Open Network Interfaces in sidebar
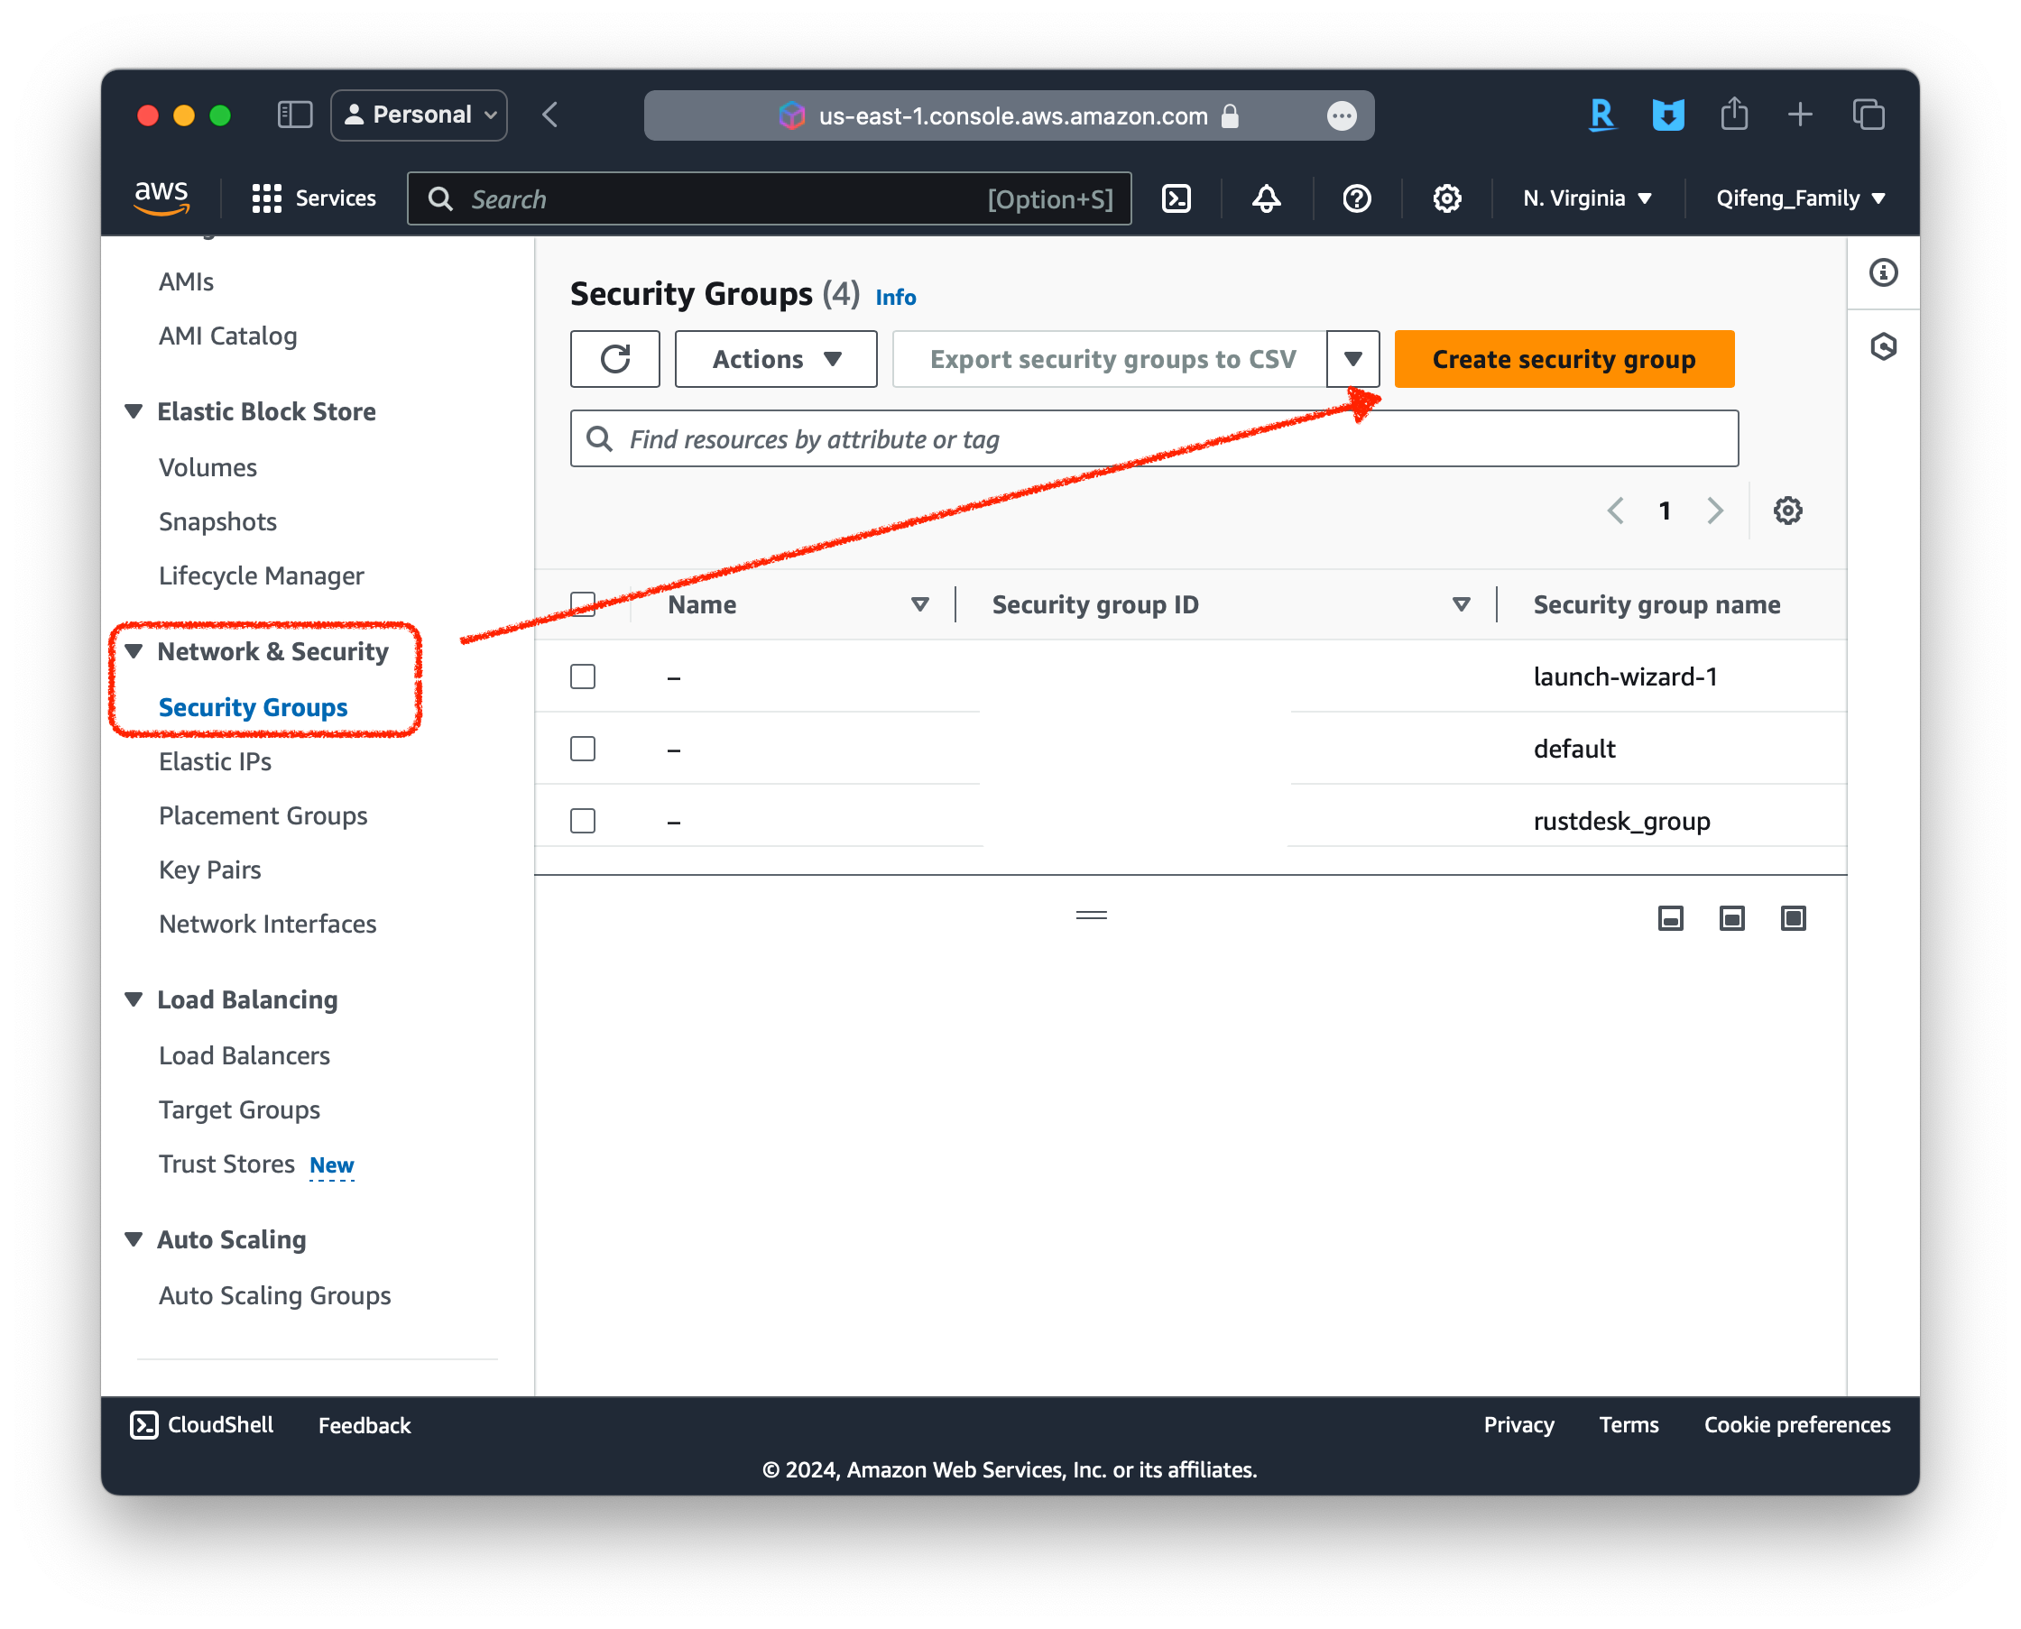 pos(268,925)
